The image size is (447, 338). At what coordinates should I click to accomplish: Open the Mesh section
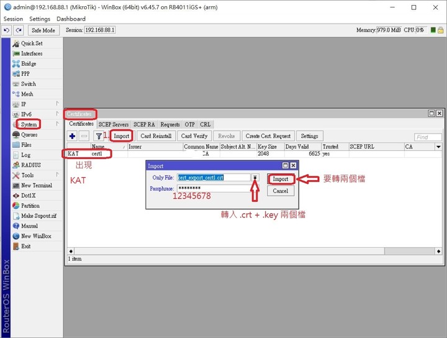click(27, 94)
